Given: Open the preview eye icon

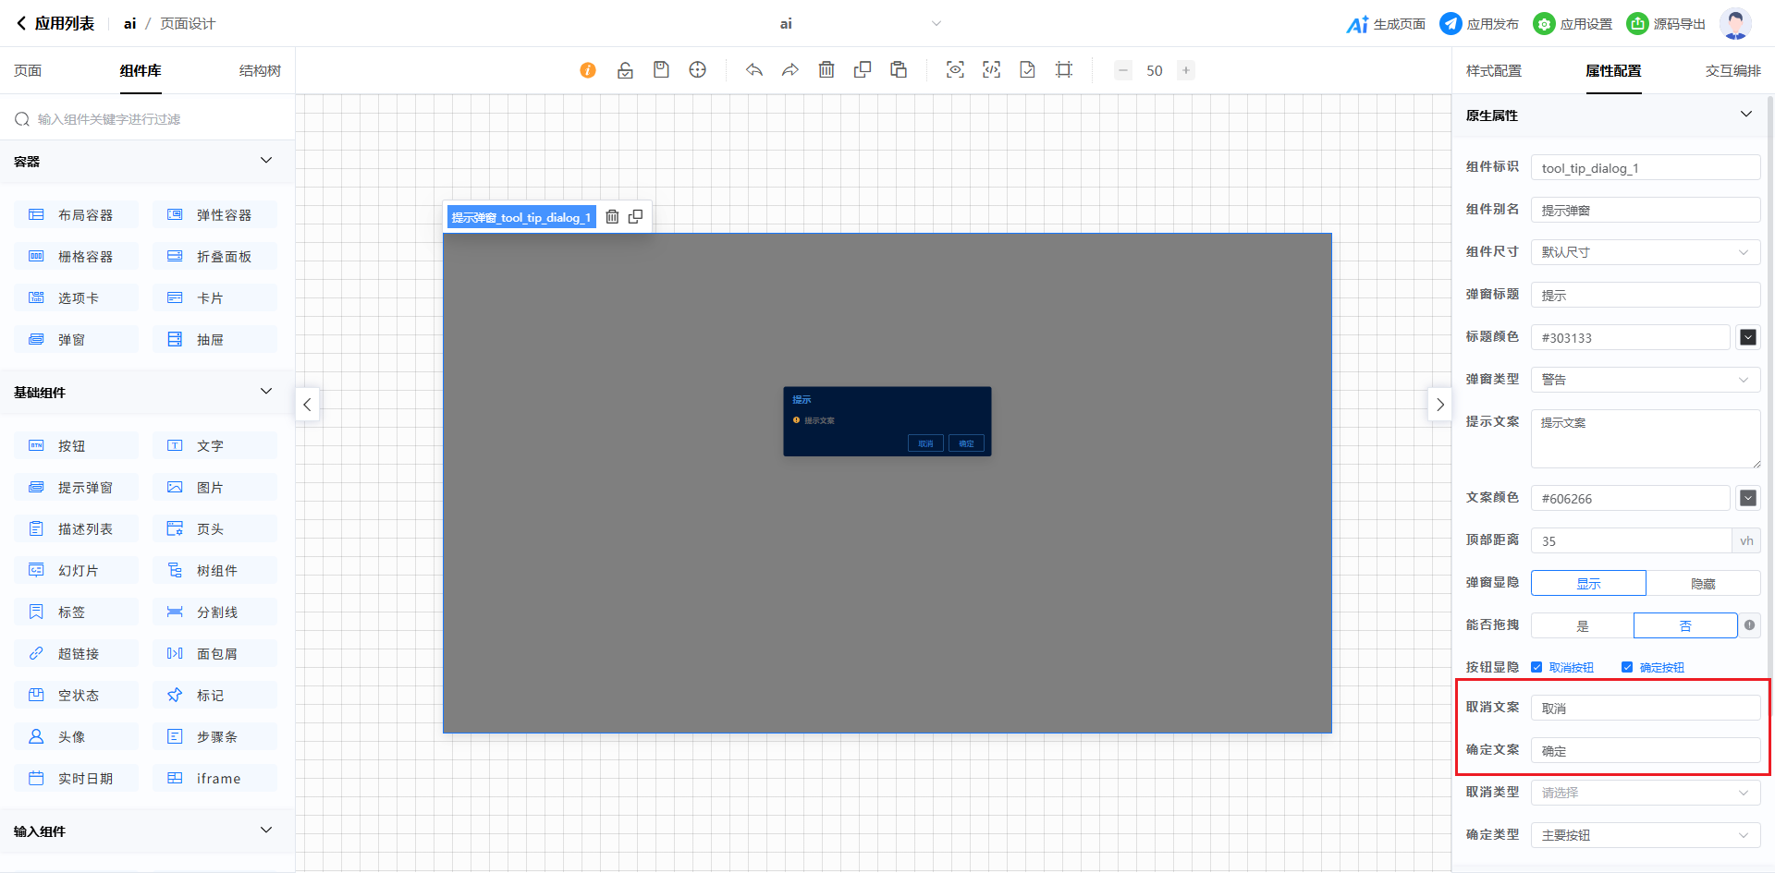Looking at the screenshot, I should (955, 70).
